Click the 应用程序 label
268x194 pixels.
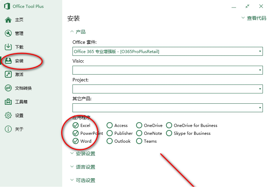click(x=81, y=117)
